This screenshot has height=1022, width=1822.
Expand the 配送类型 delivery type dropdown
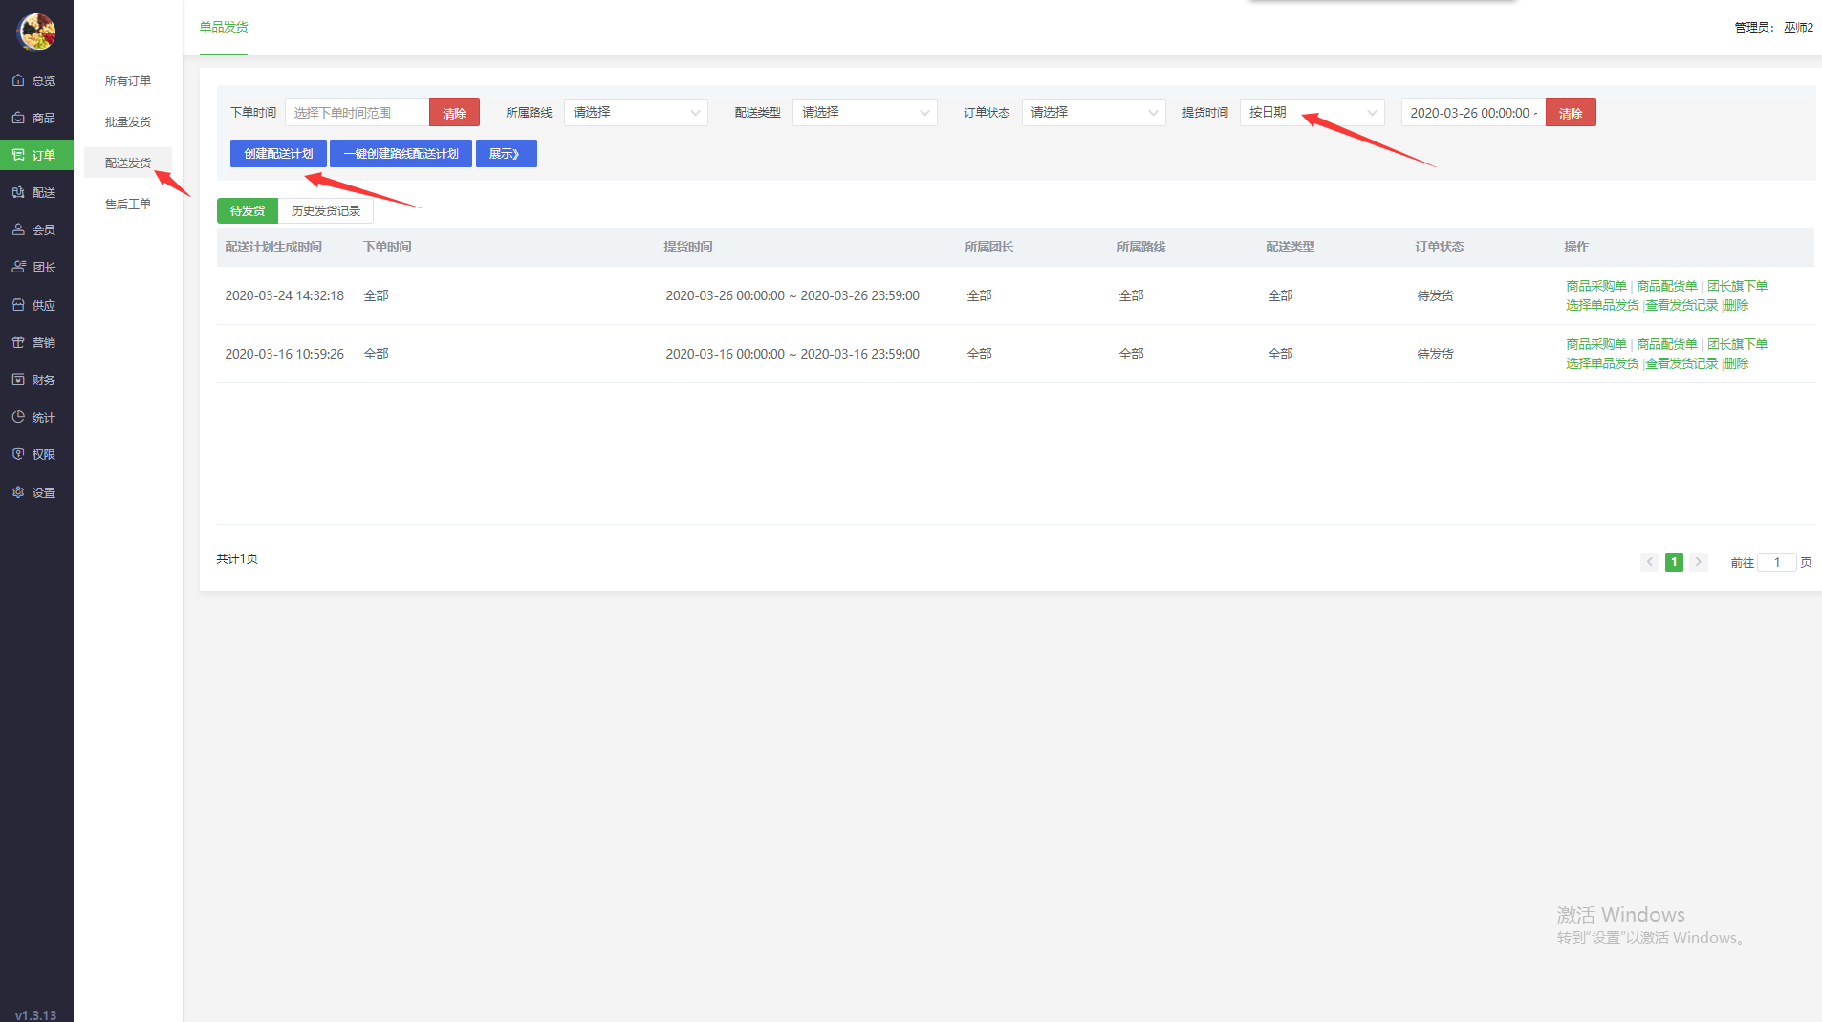tap(864, 113)
